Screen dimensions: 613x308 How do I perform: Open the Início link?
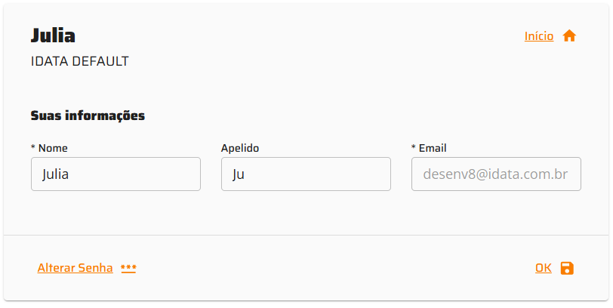(x=539, y=36)
